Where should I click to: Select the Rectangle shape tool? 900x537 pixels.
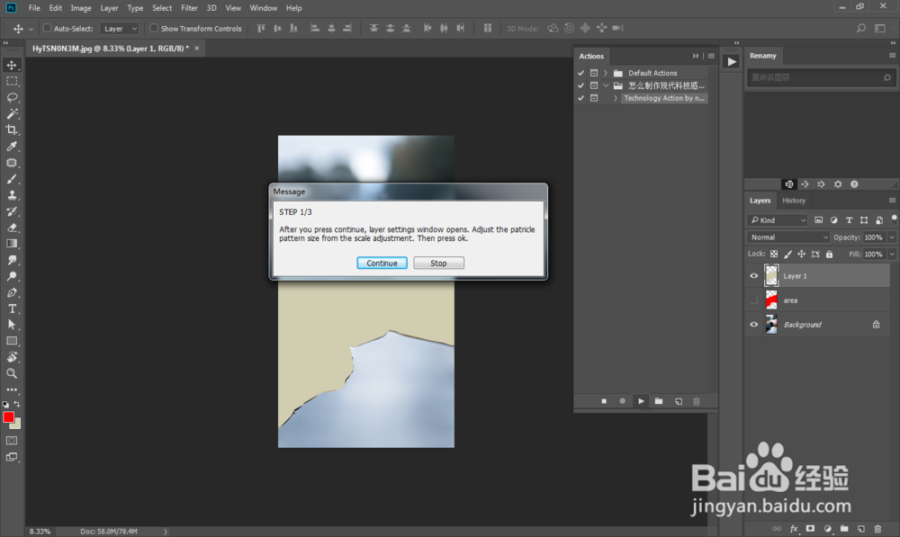[x=12, y=341]
